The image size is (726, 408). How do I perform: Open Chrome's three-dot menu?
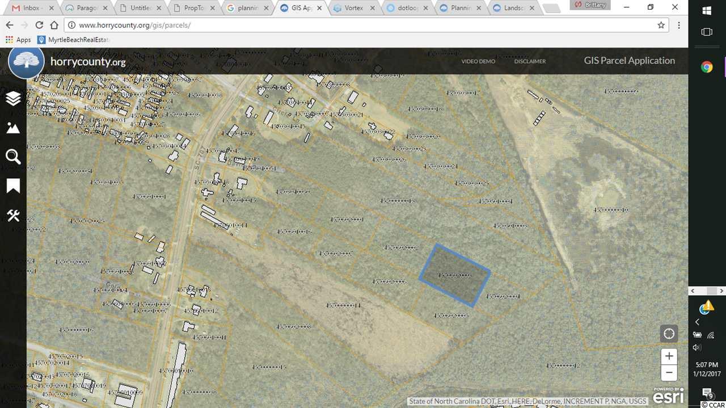coord(679,26)
